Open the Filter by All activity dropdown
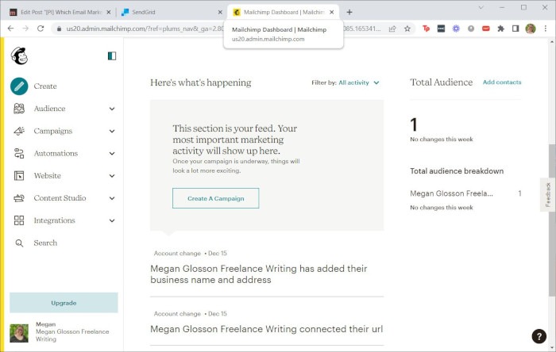This screenshot has height=352, width=556. click(358, 82)
